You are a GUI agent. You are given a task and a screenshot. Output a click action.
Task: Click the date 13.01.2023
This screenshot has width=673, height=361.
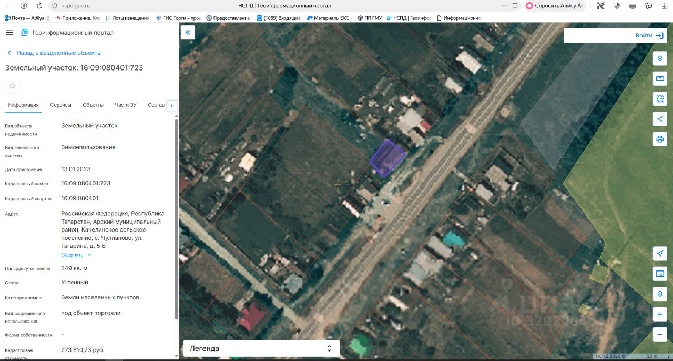click(x=76, y=169)
